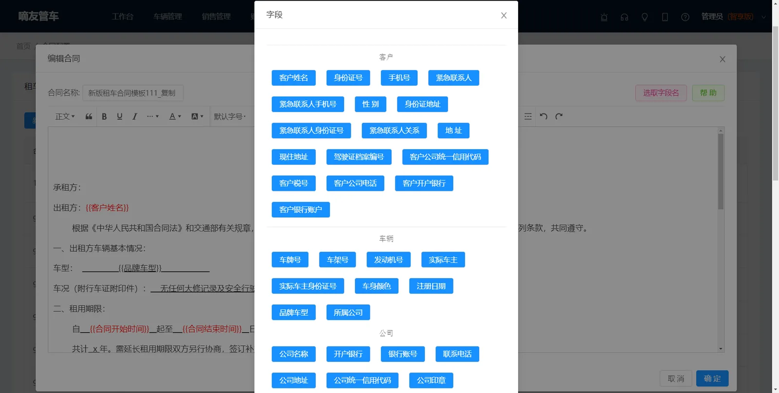Viewport: 779px width, 393px height.
Task: Insert the 客户银行账户 field
Action: click(301, 209)
